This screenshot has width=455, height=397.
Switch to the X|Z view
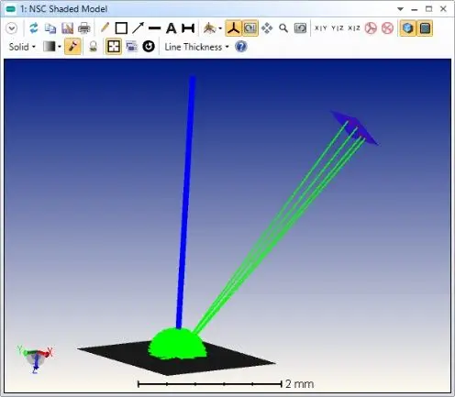(354, 28)
